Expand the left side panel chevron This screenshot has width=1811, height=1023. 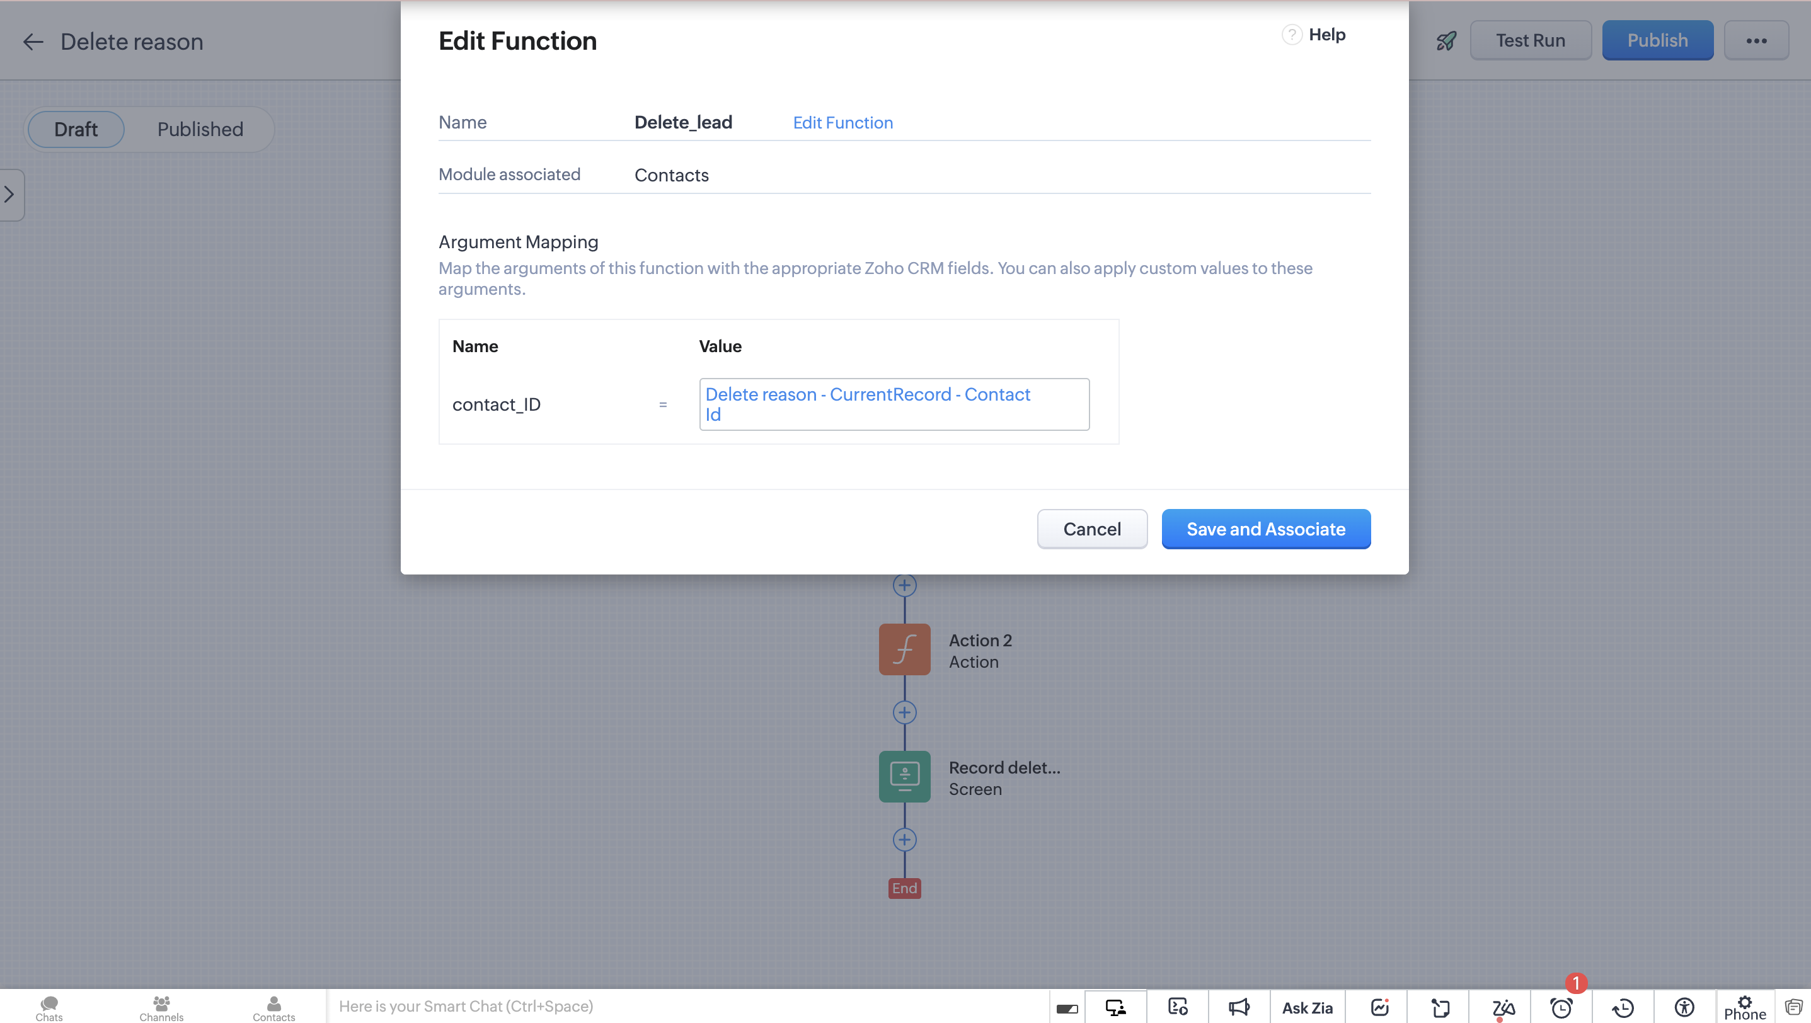(10, 195)
